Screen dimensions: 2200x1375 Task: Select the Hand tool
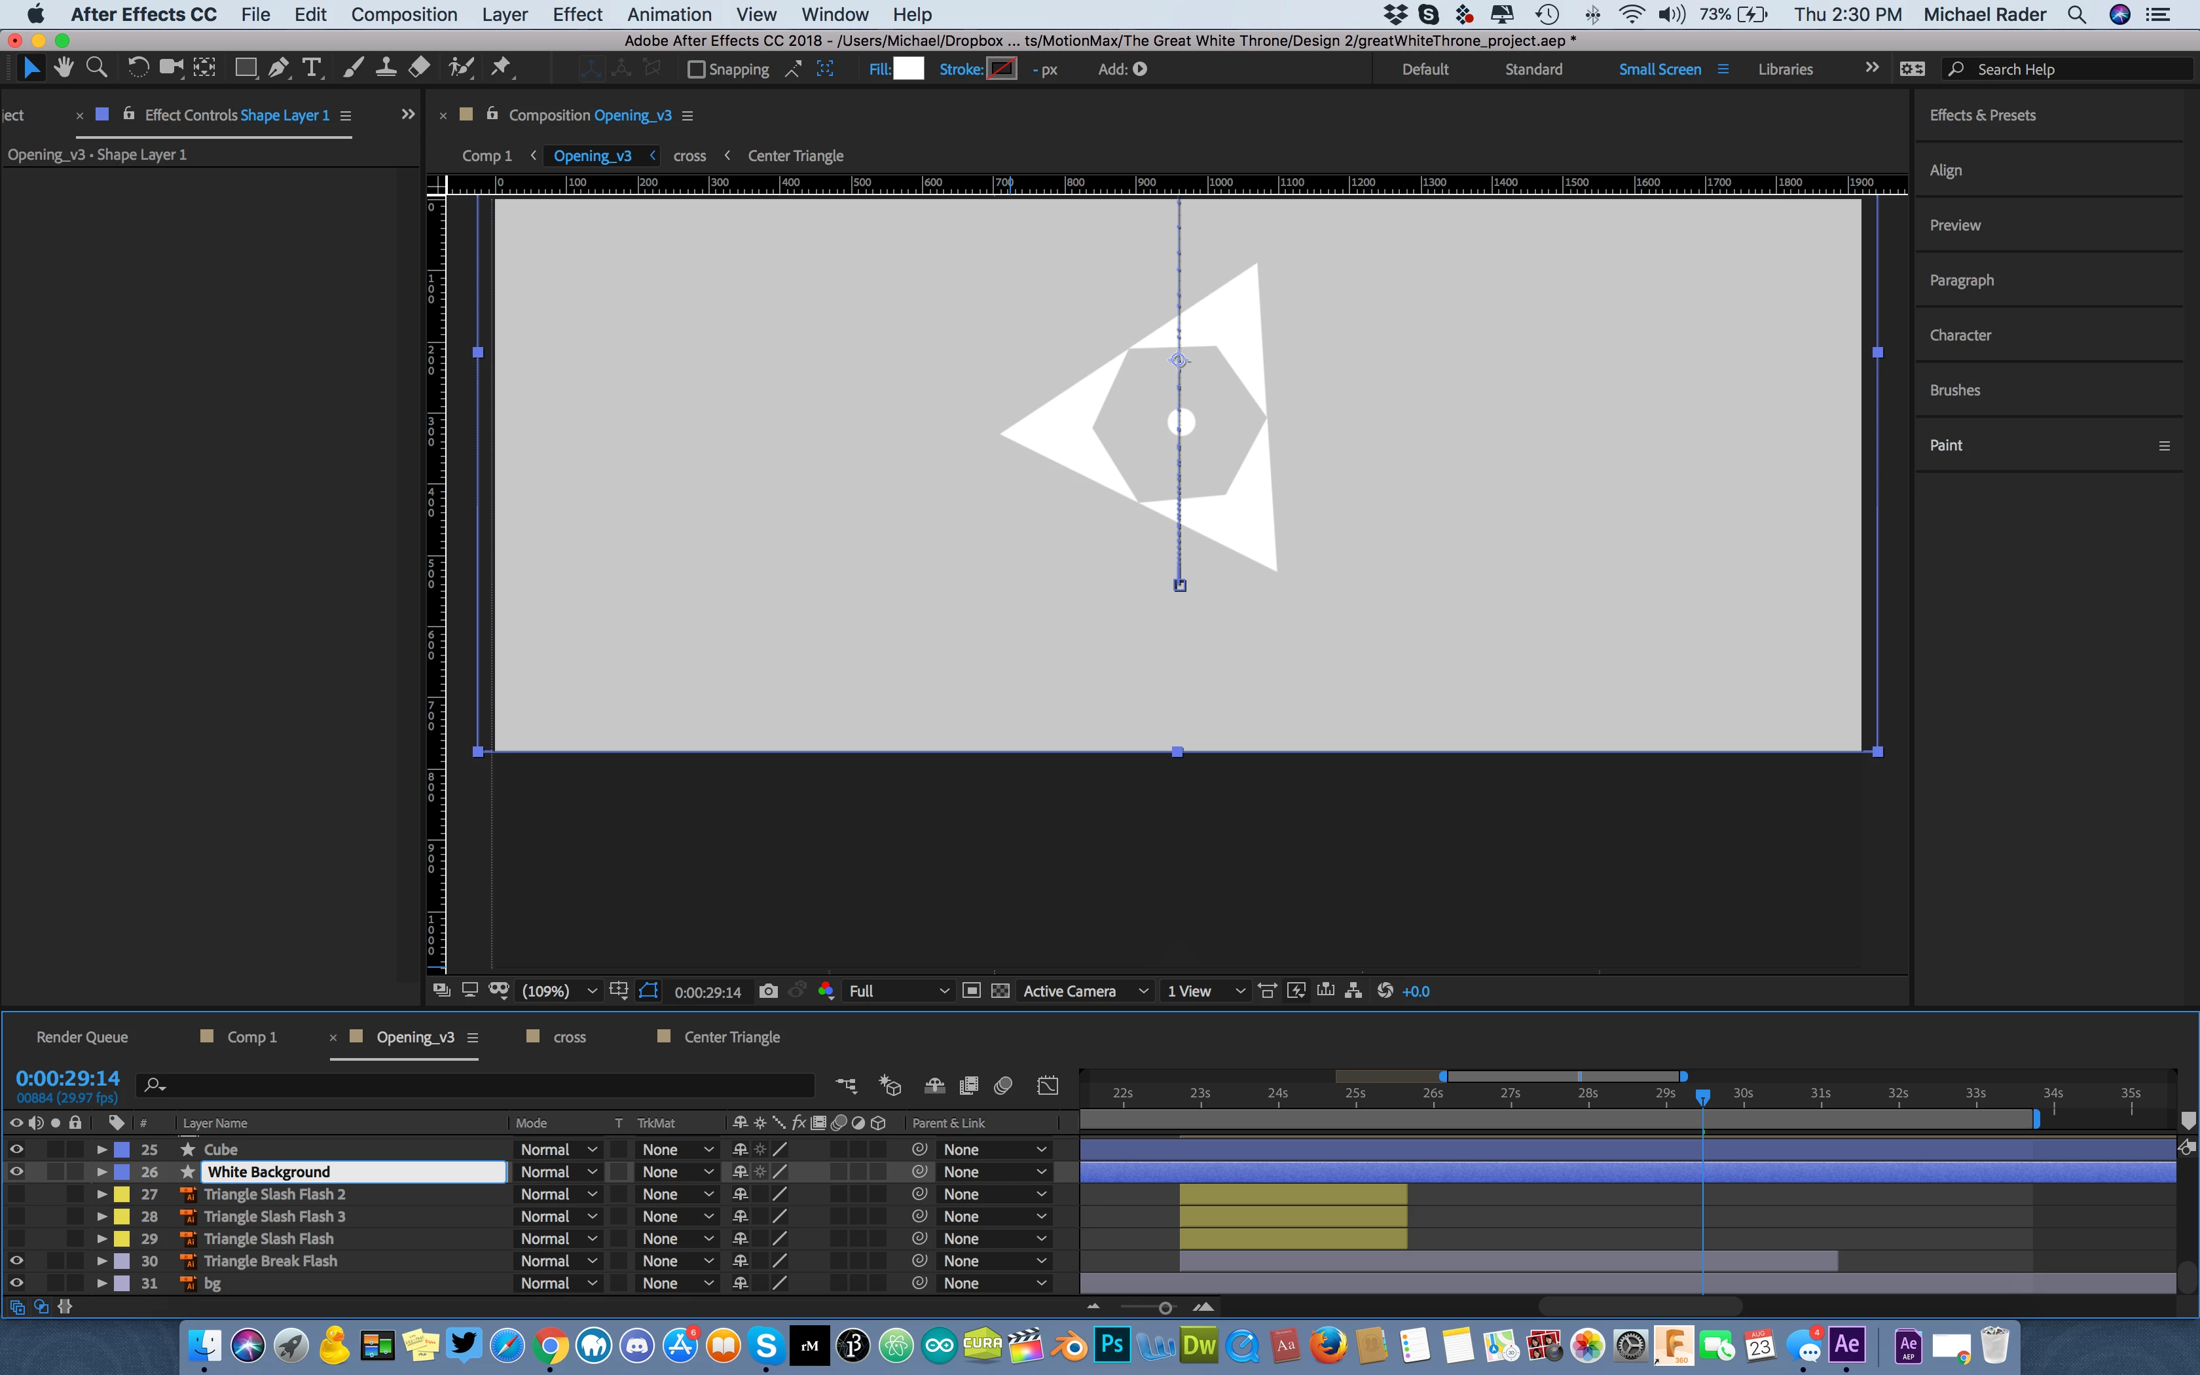click(64, 68)
